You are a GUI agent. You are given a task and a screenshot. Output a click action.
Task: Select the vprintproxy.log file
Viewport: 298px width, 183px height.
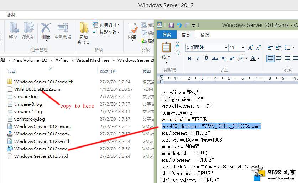[26, 119]
